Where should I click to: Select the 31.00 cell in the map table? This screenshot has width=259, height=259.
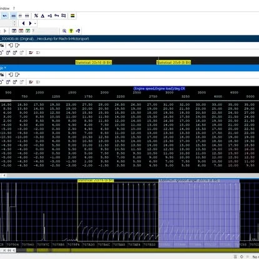pos(168,104)
